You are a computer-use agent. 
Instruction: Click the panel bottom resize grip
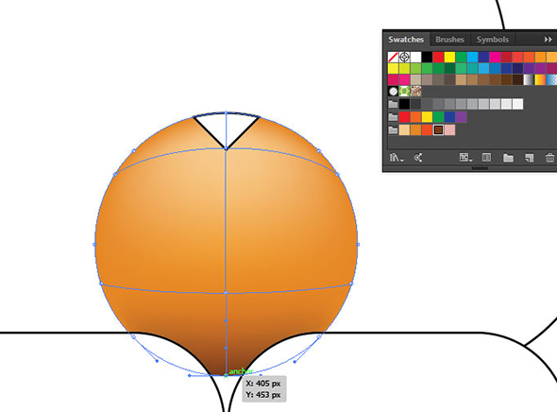click(x=479, y=168)
